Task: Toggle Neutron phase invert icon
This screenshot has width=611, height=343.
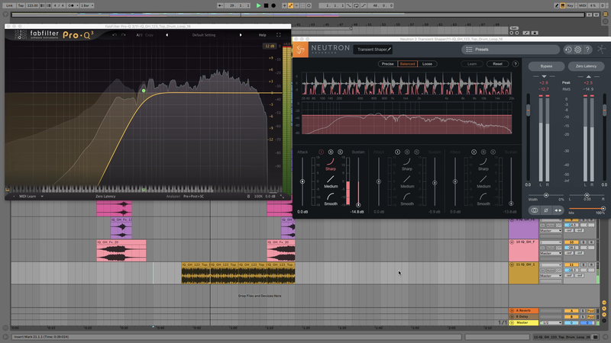Action: pyautogui.click(x=546, y=210)
